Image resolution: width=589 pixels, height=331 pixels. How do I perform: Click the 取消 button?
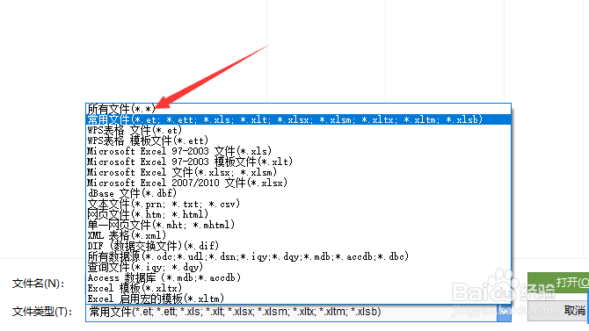558,311
